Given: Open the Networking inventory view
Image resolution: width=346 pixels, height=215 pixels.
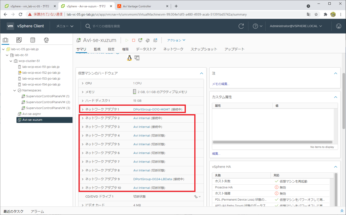Looking at the screenshot, I should coord(46,40).
